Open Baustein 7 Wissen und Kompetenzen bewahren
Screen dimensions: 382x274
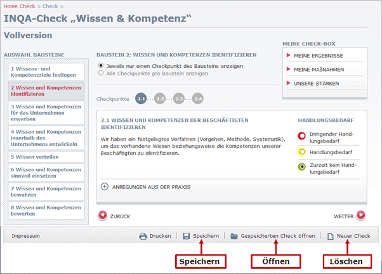point(46,192)
